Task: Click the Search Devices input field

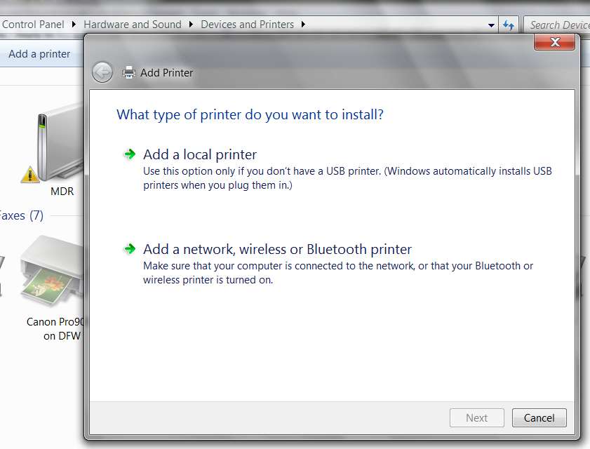Action: click(x=557, y=25)
